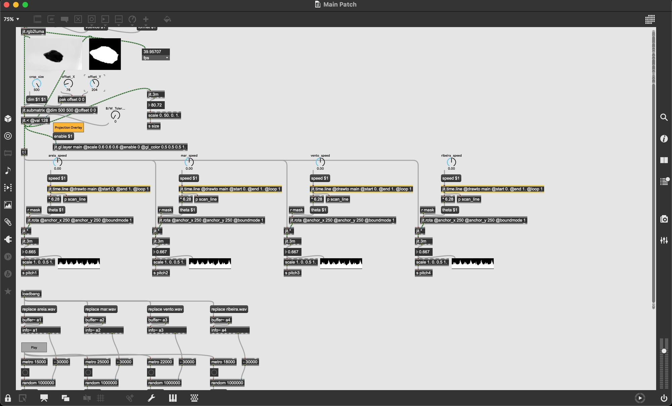The width and height of the screenshot is (672, 406).
Task: Toggle the box under metro 18000
Action: [x=214, y=372]
